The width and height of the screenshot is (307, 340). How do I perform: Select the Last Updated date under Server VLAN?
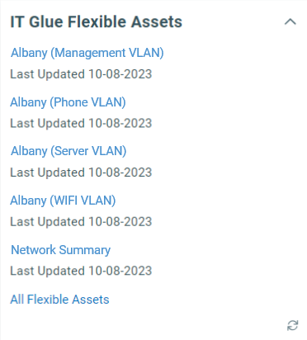[120, 172]
